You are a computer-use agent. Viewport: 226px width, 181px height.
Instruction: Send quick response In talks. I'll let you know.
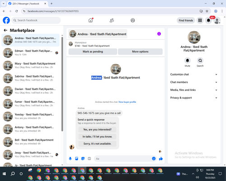click(97, 137)
